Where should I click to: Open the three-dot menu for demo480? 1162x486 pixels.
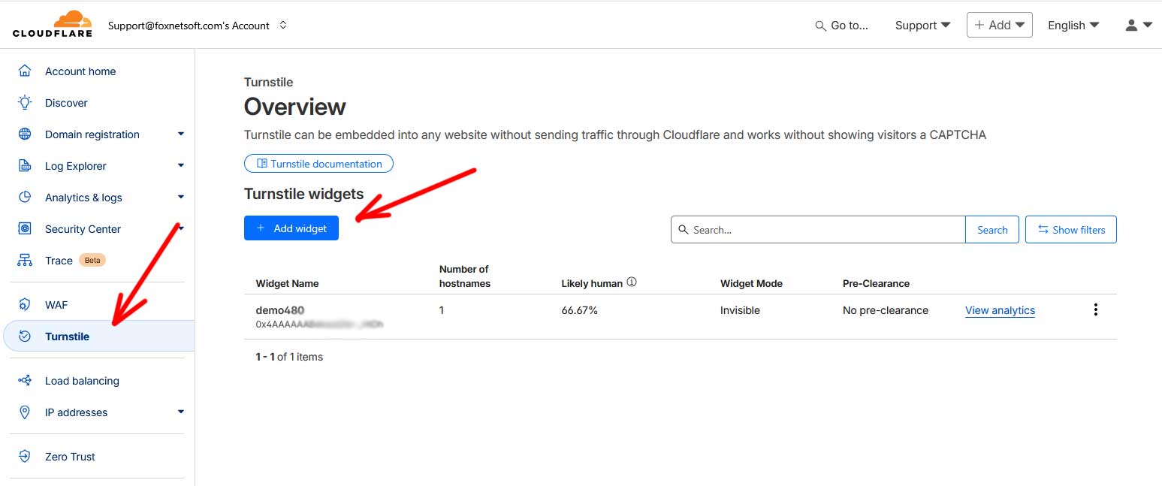click(x=1096, y=309)
